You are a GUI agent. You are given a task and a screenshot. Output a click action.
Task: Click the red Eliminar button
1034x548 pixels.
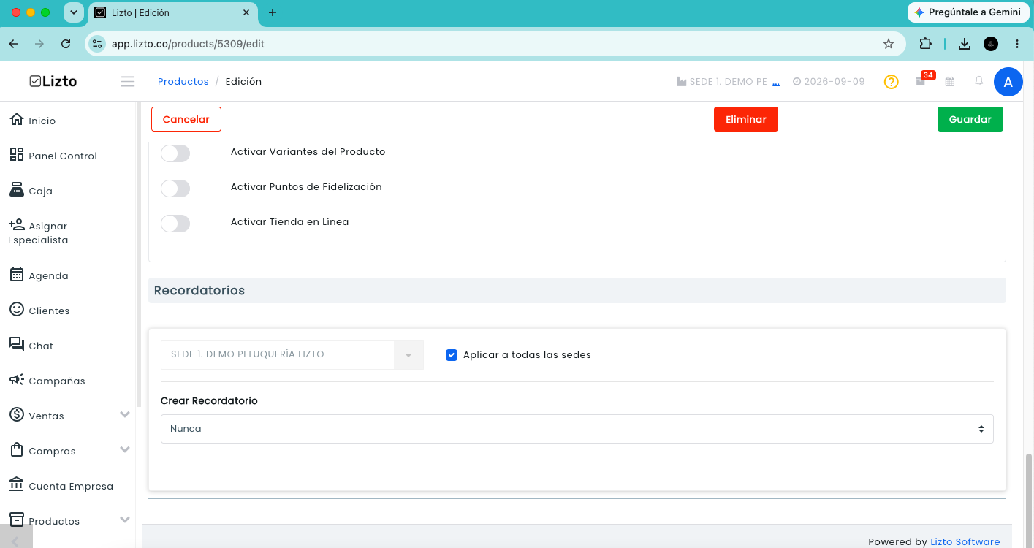click(x=746, y=119)
